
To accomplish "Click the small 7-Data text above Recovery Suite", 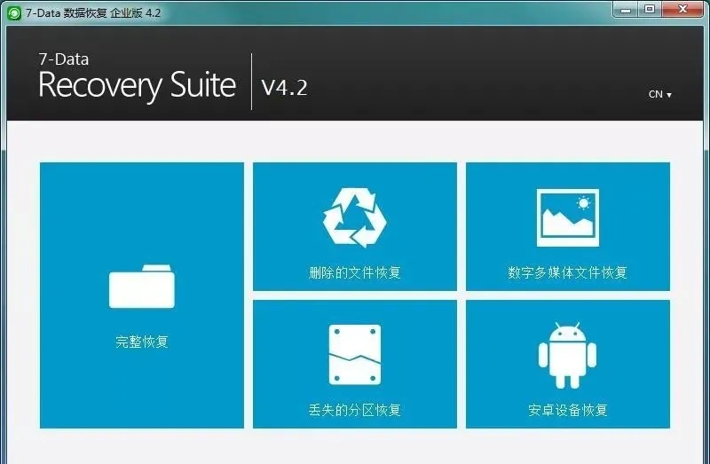I will (63, 60).
